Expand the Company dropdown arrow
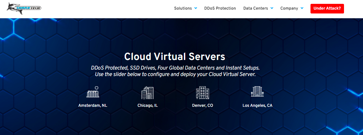363x135 pixels. coord(302,8)
